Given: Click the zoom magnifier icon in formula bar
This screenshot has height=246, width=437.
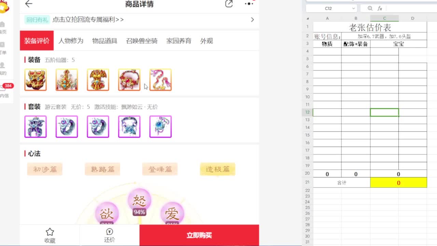Looking at the screenshot, I should point(370,8).
